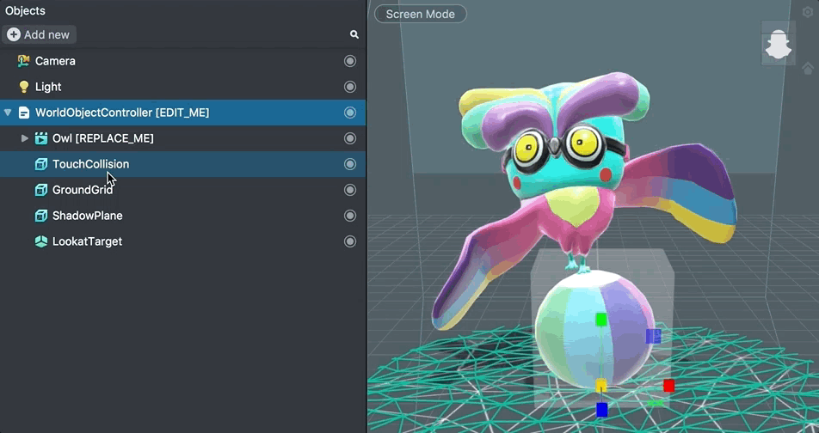
Task: Click the Snapchat ghost icon in viewport
Action: pyautogui.click(x=778, y=46)
